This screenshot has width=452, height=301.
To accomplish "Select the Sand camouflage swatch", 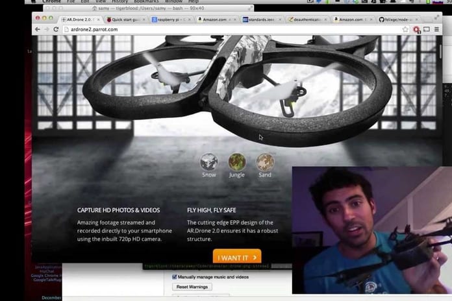I will pos(265,162).
